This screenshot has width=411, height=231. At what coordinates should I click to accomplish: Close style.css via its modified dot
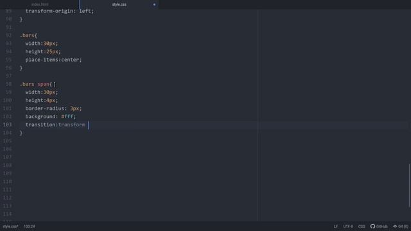pyautogui.click(x=154, y=4)
